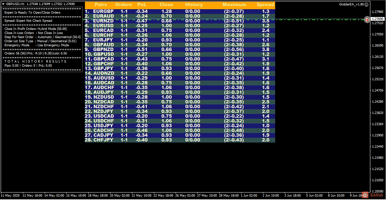Select the USDCAD pair name

(x=104, y=116)
